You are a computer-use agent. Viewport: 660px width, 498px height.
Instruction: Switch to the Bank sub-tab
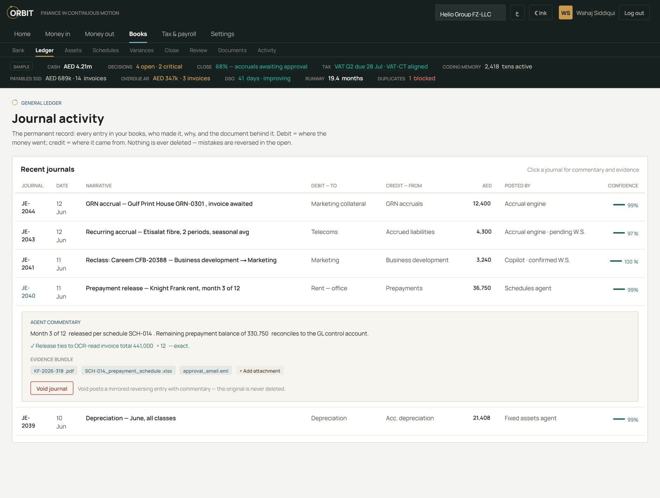coord(18,50)
